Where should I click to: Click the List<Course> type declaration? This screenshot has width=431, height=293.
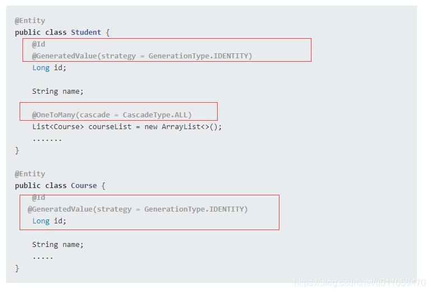(58, 127)
